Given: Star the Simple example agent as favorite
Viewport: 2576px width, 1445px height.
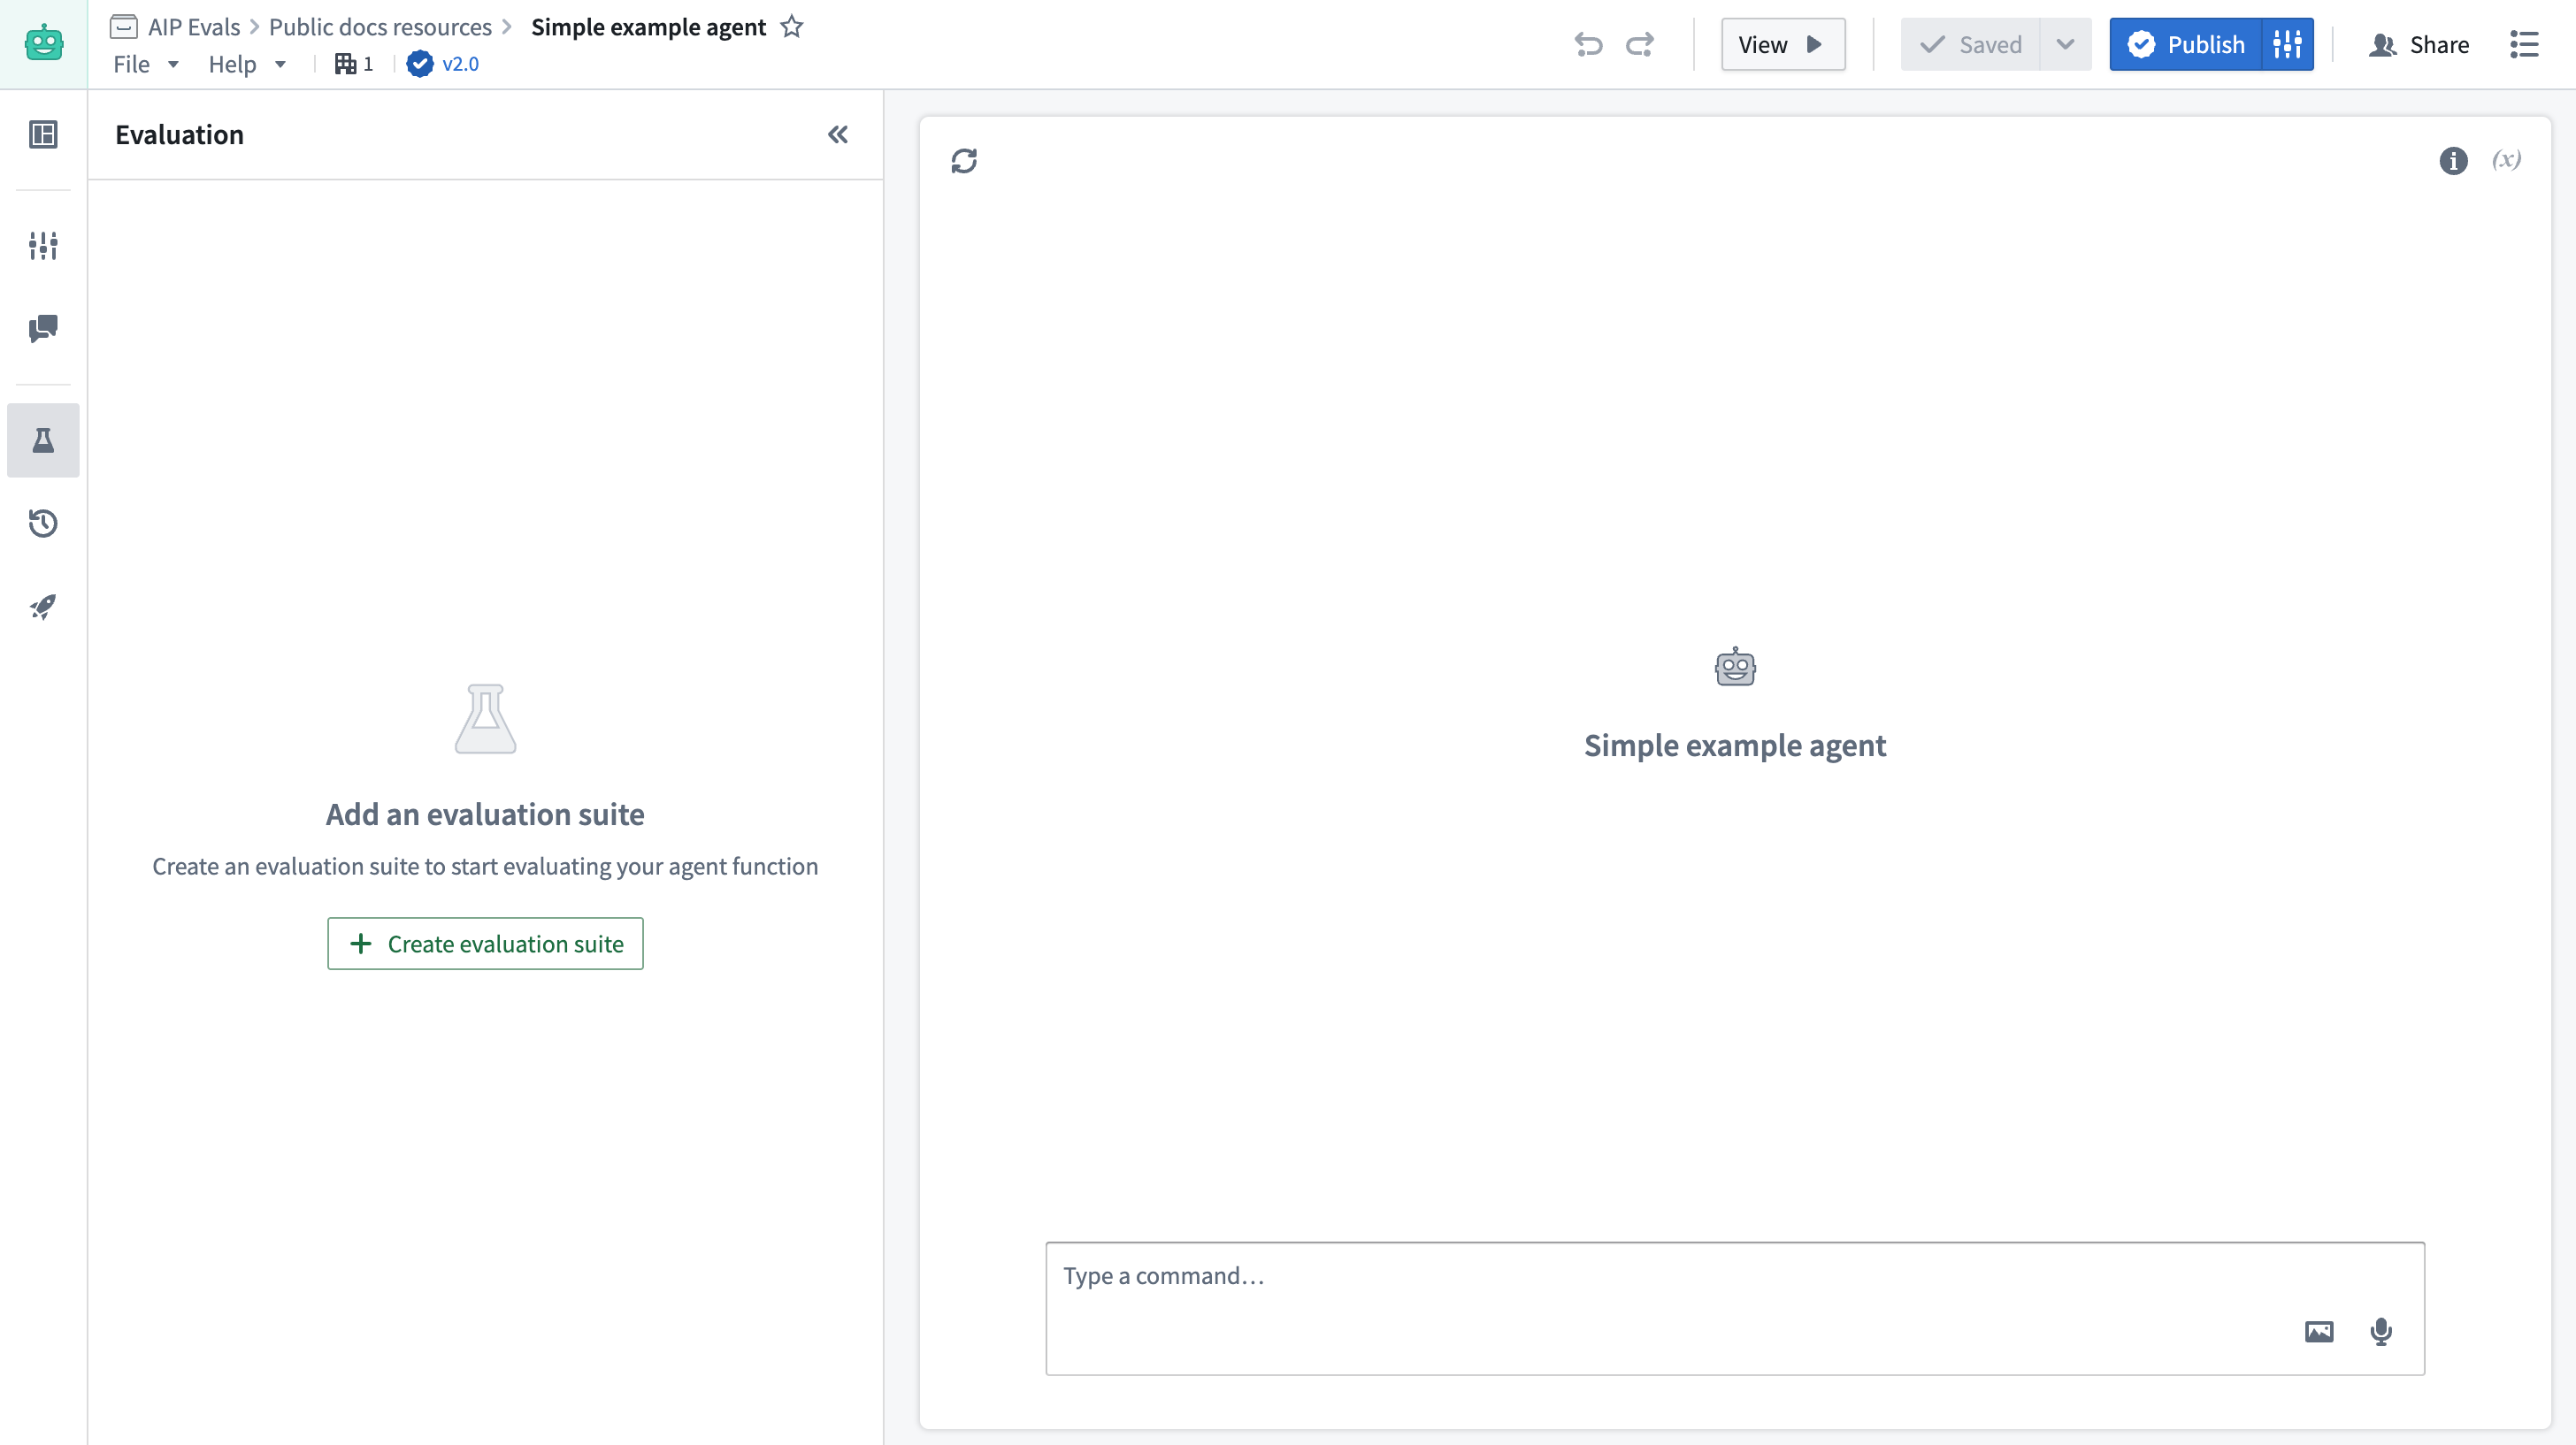Looking at the screenshot, I should tap(792, 27).
